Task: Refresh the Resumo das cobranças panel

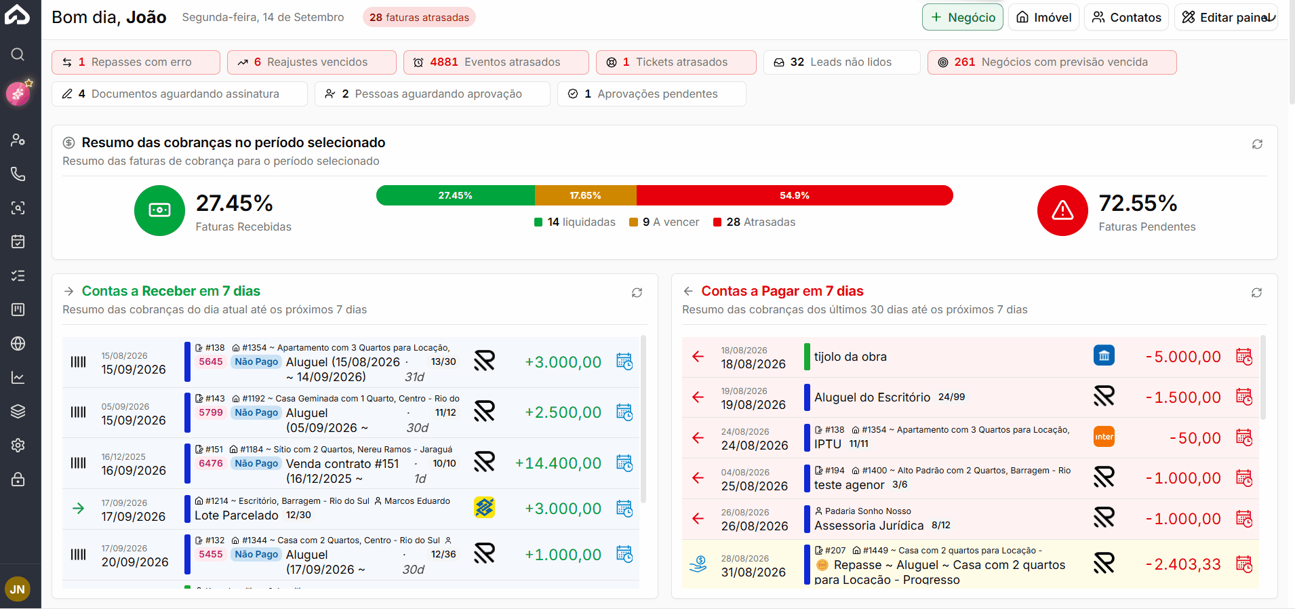Action: [1257, 144]
